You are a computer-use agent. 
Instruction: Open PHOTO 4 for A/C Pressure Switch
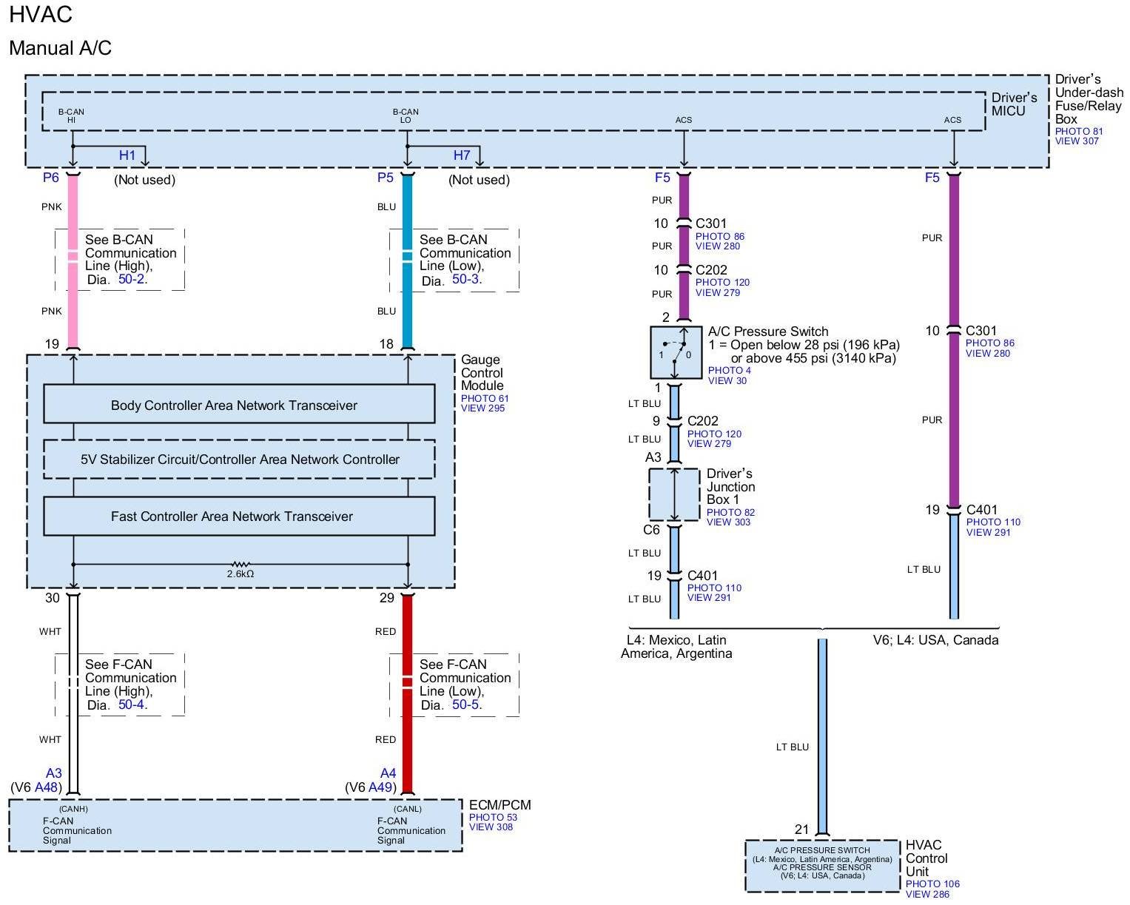click(x=730, y=371)
